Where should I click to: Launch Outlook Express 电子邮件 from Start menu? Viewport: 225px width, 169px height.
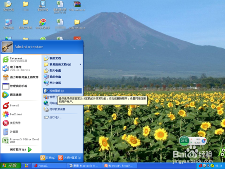point(16,69)
